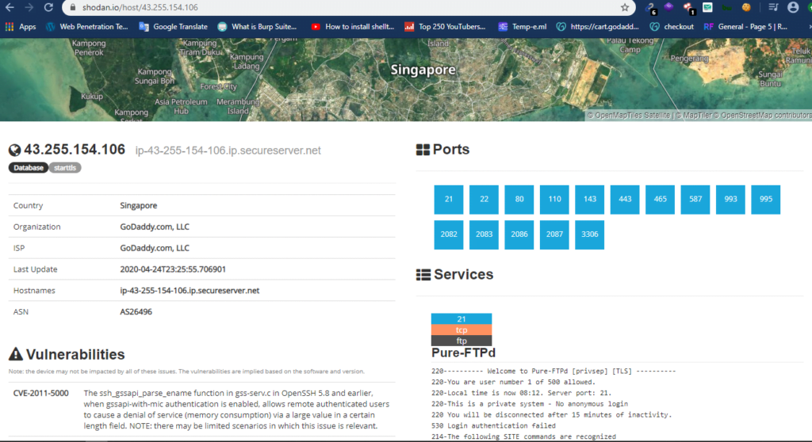
Task: Open How to install shellt... YouTube bookmark
Action: coord(353,27)
